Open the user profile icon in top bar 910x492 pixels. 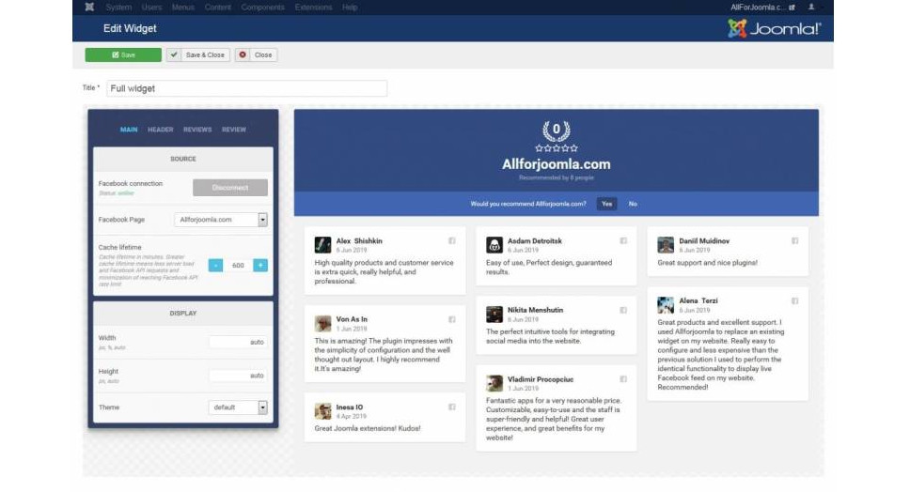click(x=811, y=7)
